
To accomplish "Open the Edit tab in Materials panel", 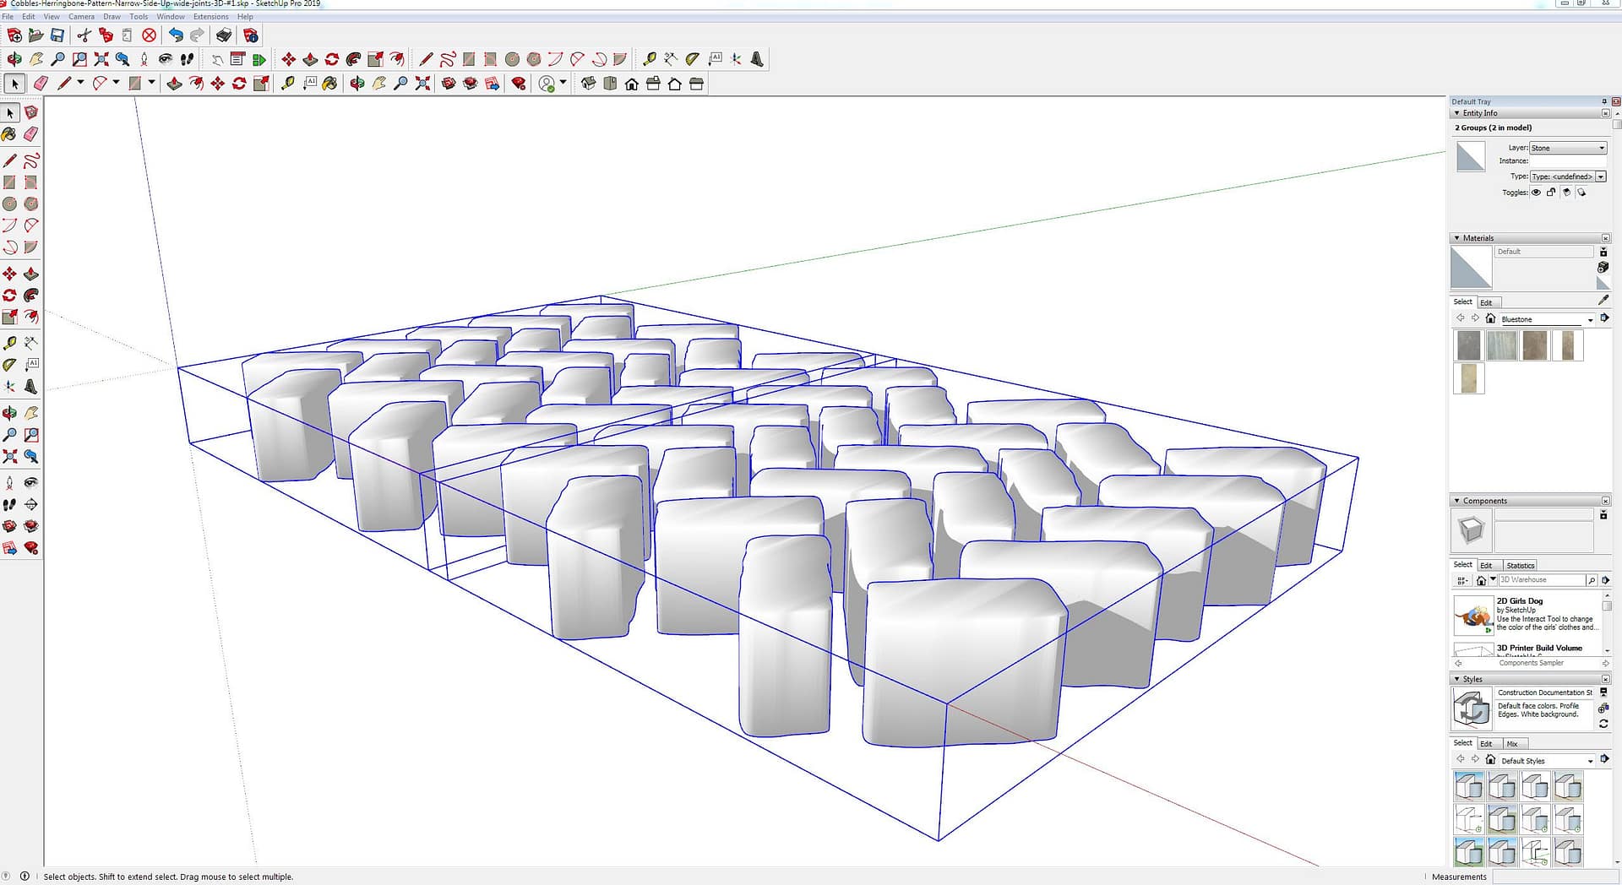I will [x=1486, y=302].
